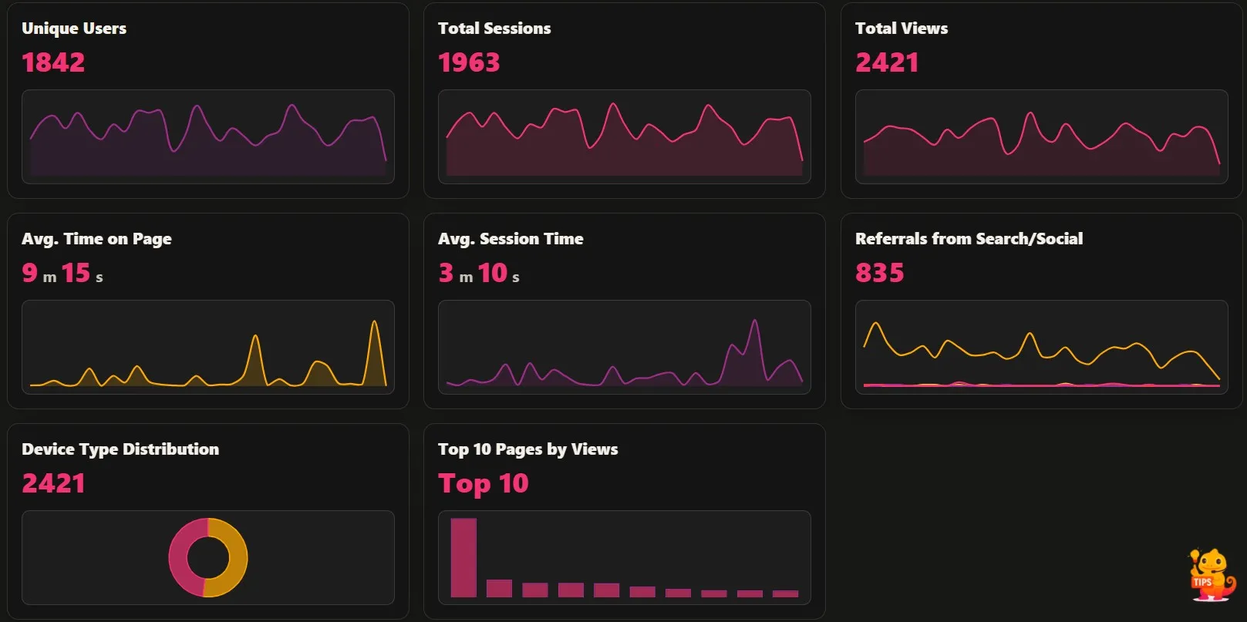Select the Avg. Session Time title

pyautogui.click(x=511, y=239)
